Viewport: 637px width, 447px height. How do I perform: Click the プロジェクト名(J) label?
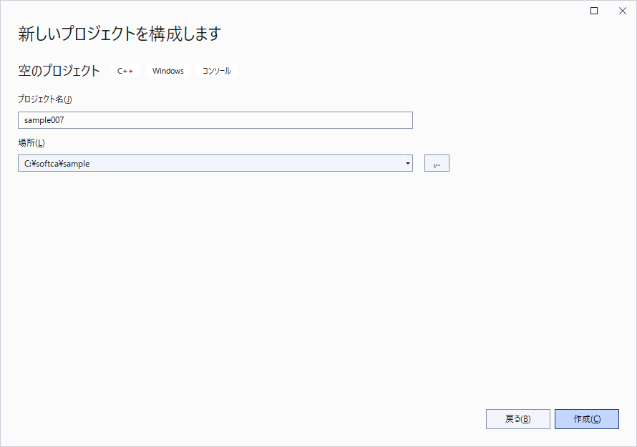44,99
